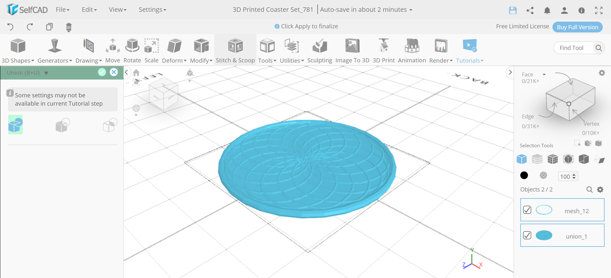This screenshot has width=611, height=278.
Task: Toggle fullscreen mode
Action: (599, 10)
